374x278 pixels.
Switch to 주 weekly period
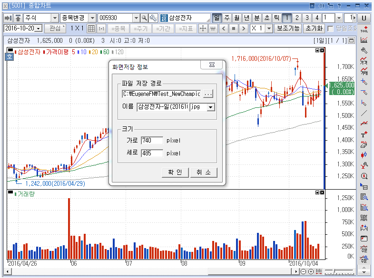(x=227, y=18)
